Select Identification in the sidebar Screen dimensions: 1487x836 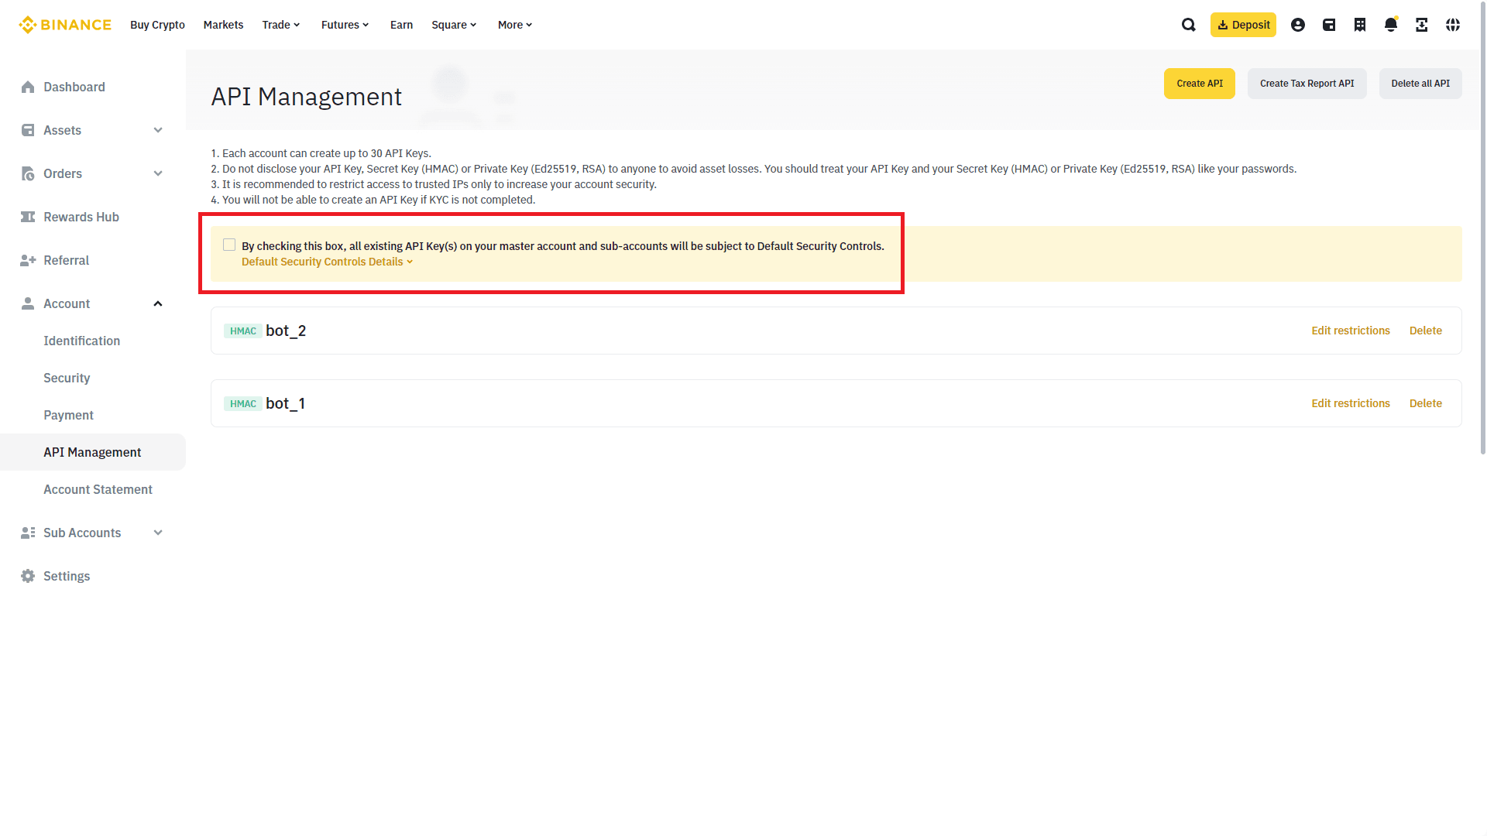pyautogui.click(x=81, y=341)
